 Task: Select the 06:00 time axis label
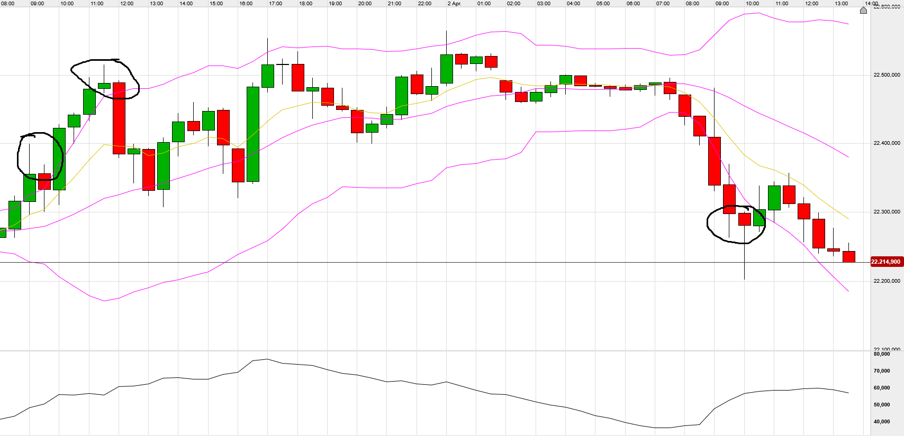633,4
